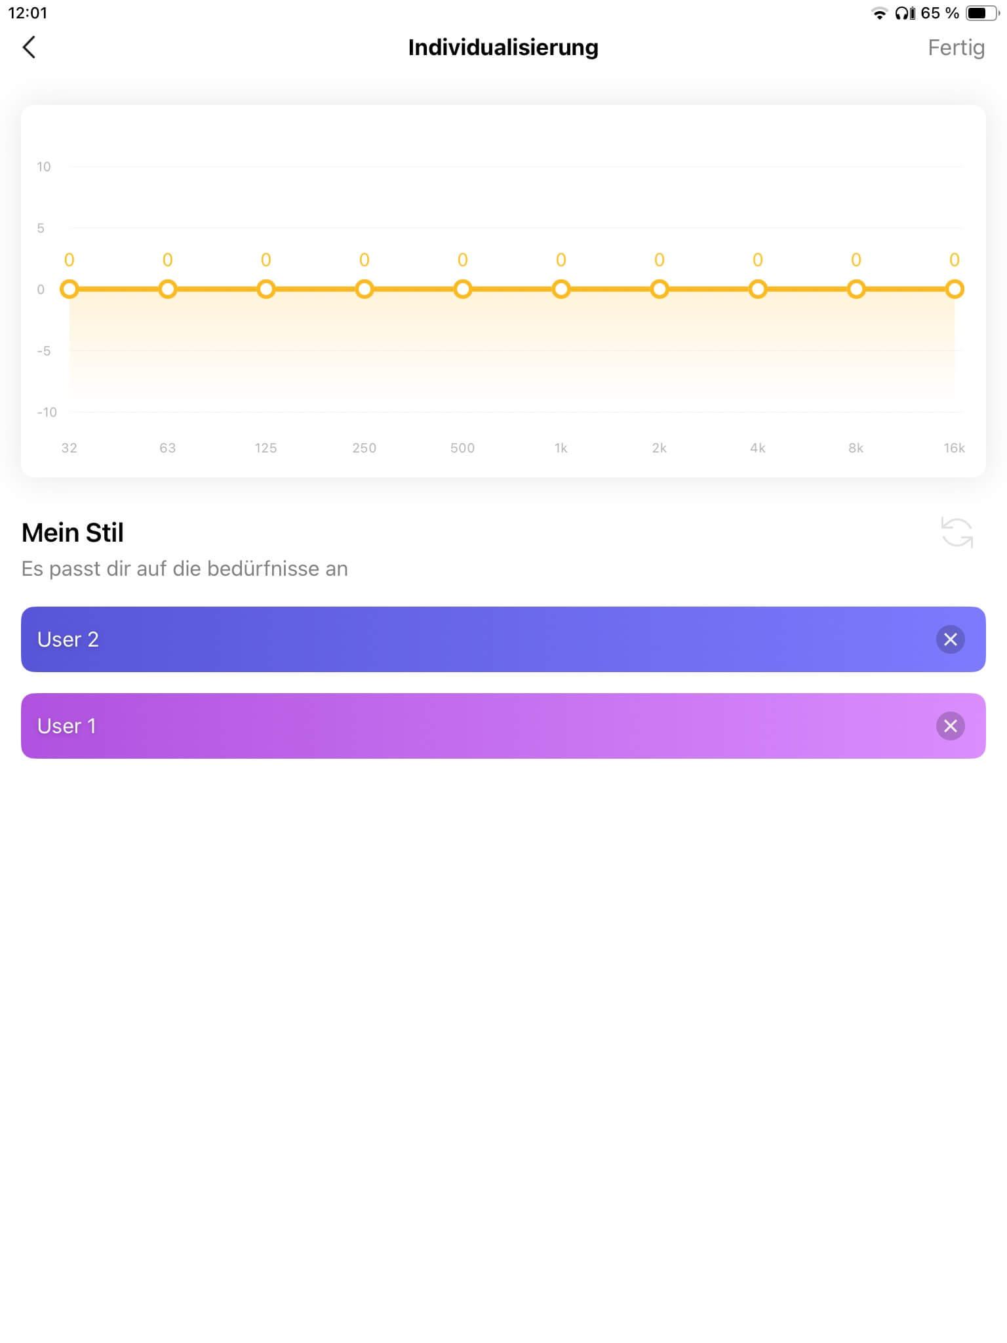This screenshot has height=1343, width=1007.
Task: Tap the battery icon in status bar
Action: coord(981,13)
